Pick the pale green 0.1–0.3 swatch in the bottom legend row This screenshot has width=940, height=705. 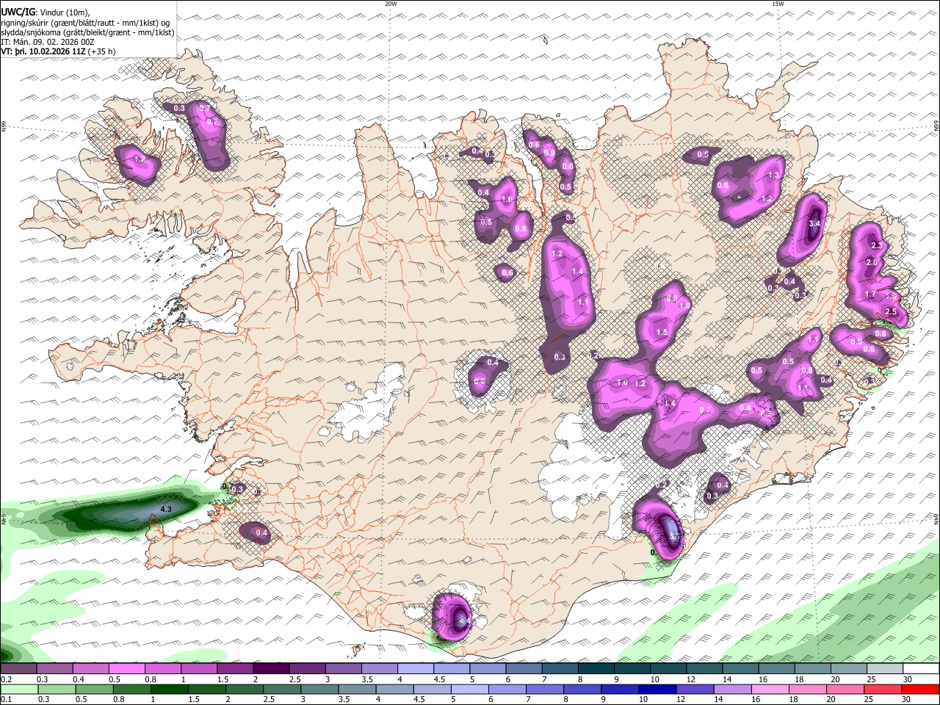point(19,690)
